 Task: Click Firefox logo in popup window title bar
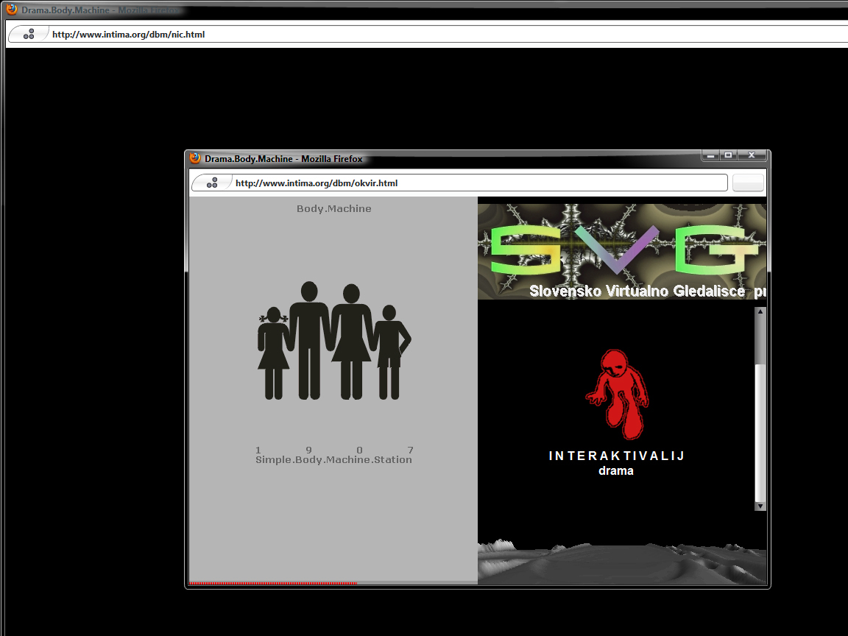195,158
